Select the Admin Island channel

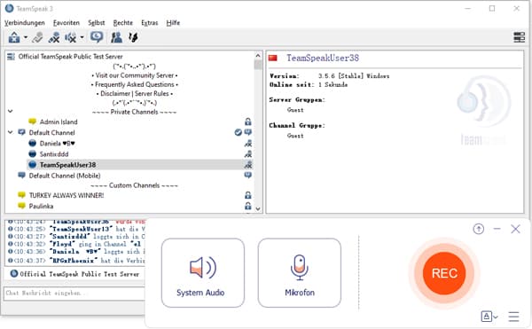tap(59, 121)
